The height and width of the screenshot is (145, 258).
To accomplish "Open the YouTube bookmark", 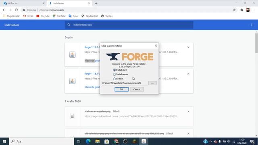I will coord(43,16).
